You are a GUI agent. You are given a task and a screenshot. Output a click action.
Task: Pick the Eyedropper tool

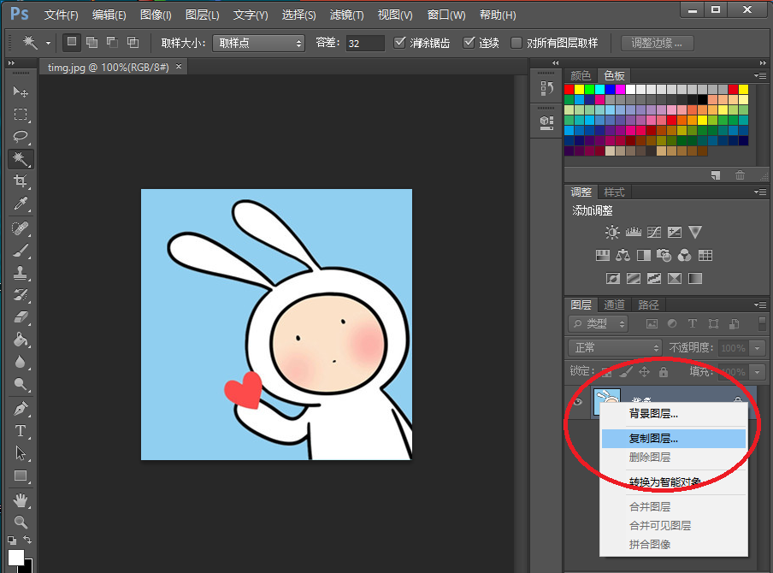point(21,204)
